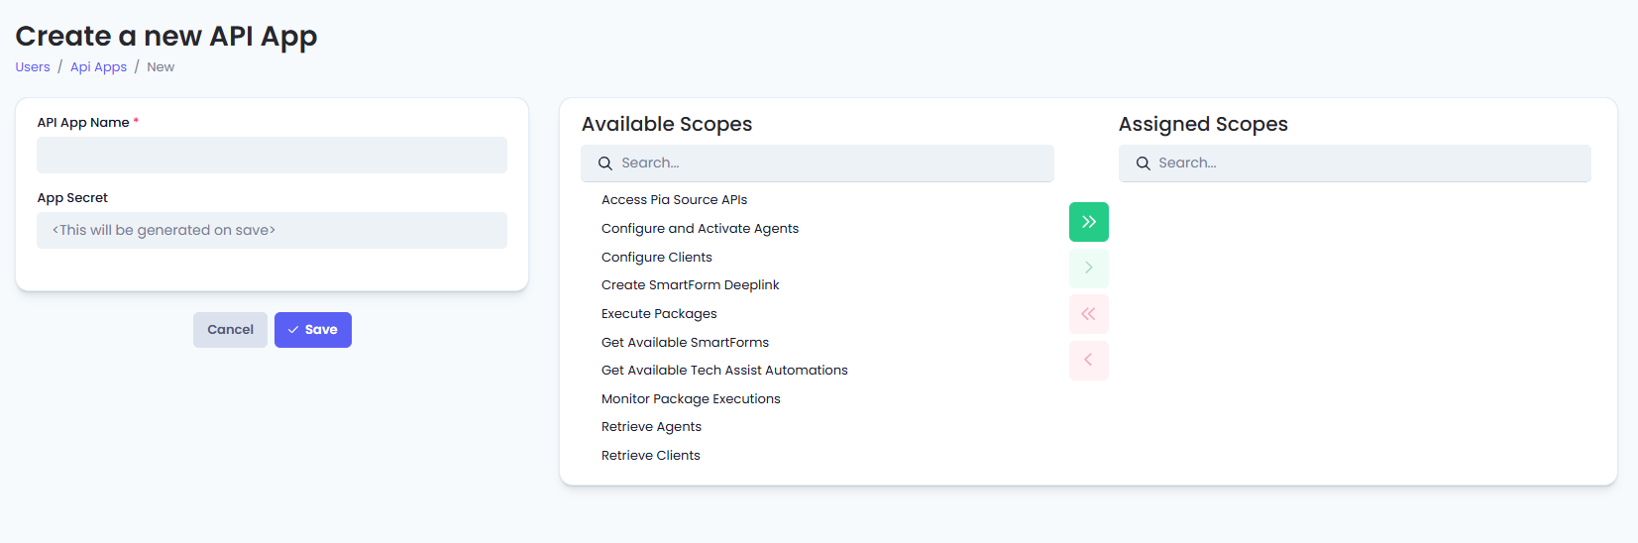This screenshot has height=543, width=1638.
Task: Click the Assigned Scopes search magnifier icon
Action: [x=1143, y=163]
